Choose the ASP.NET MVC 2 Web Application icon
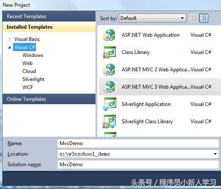The image size is (221, 189). tap(109, 70)
